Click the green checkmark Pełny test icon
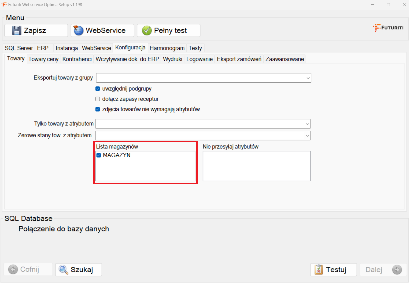The image size is (409, 283). coord(147,30)
